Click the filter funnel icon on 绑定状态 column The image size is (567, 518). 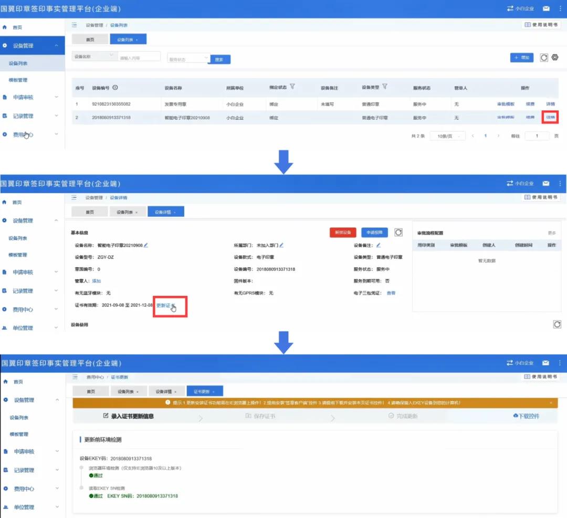click(x=292, y=87)
